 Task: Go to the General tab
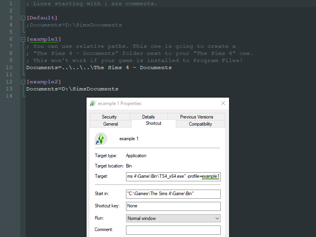pyautogui.click(x=111, y=124)
